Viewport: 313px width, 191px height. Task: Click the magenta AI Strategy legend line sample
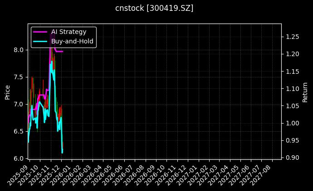click(40, 32)
